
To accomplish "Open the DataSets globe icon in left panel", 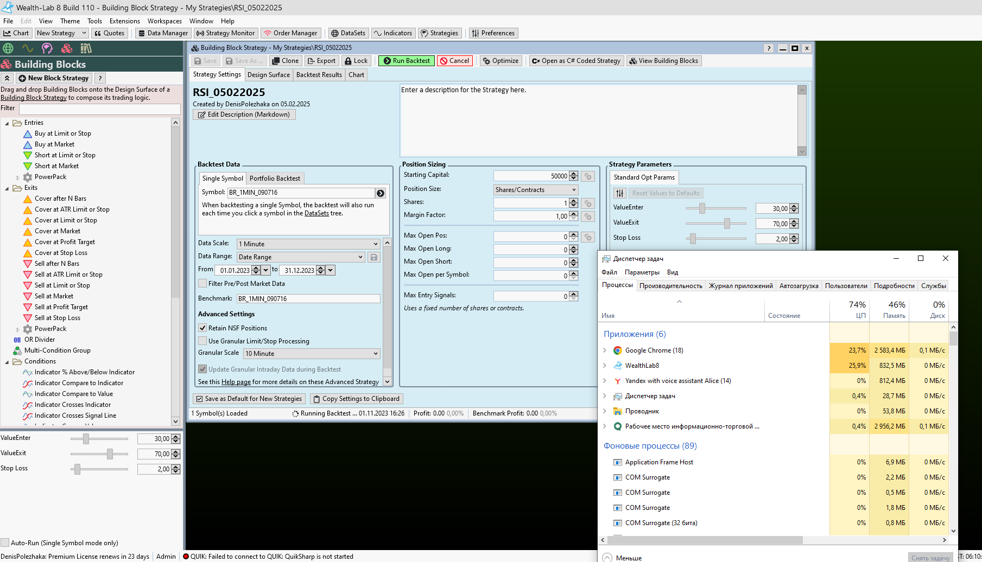I will click(8, 48).
